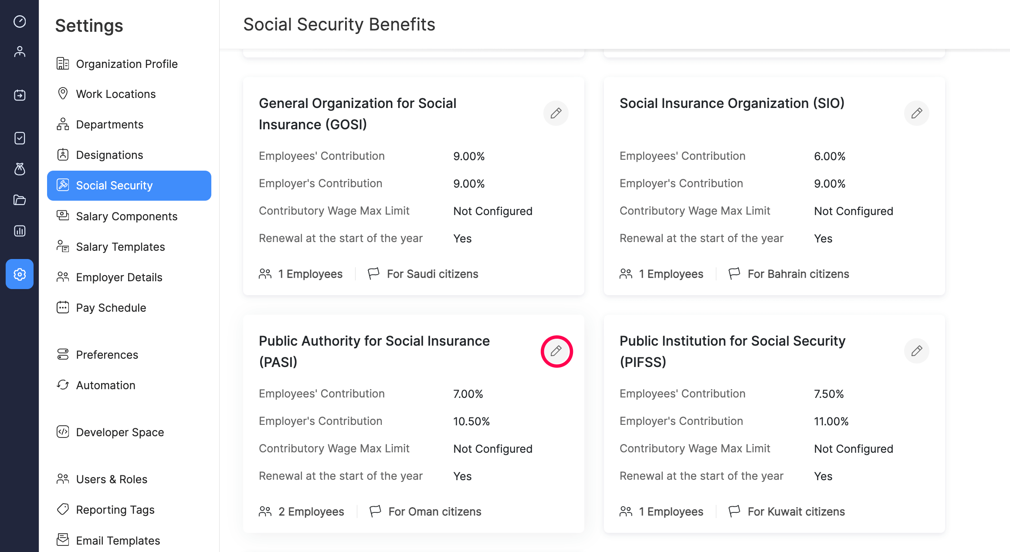
Task: Click the 2 Employees link on PASI
Action: [x=311, y=512]
